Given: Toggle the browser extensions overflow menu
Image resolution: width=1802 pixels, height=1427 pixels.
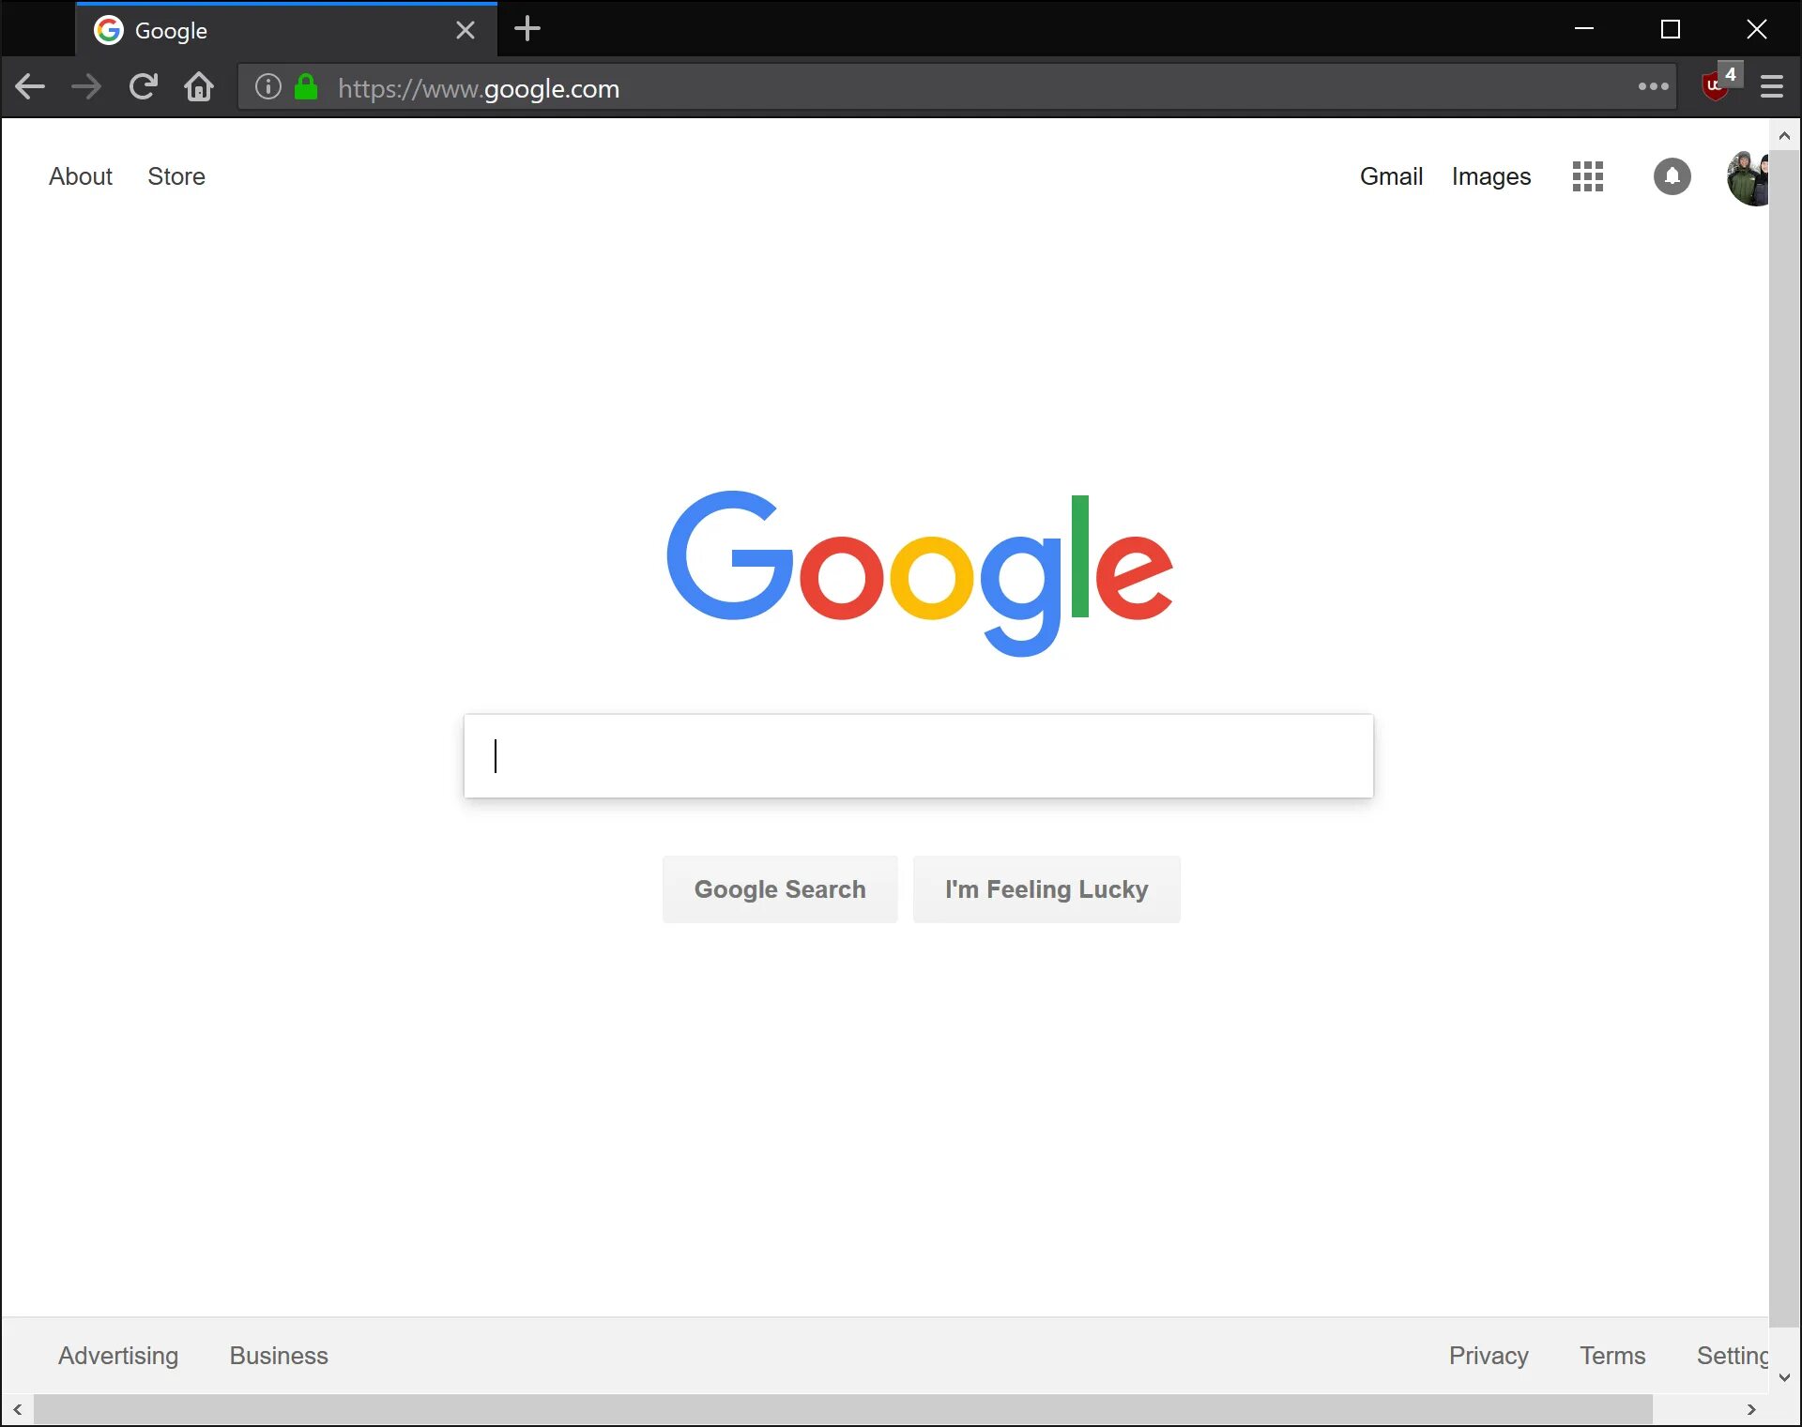Looking at the screenshot, I should (x=1655, y=88).
